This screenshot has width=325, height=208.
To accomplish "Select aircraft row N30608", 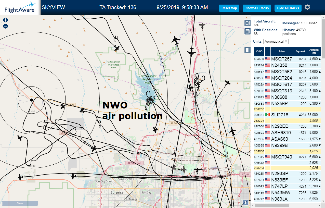I will 287,97.
